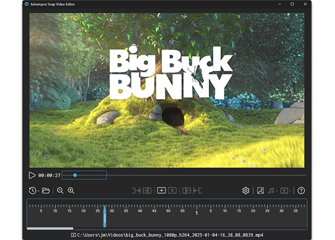Click the export video icon

(284, 190)
